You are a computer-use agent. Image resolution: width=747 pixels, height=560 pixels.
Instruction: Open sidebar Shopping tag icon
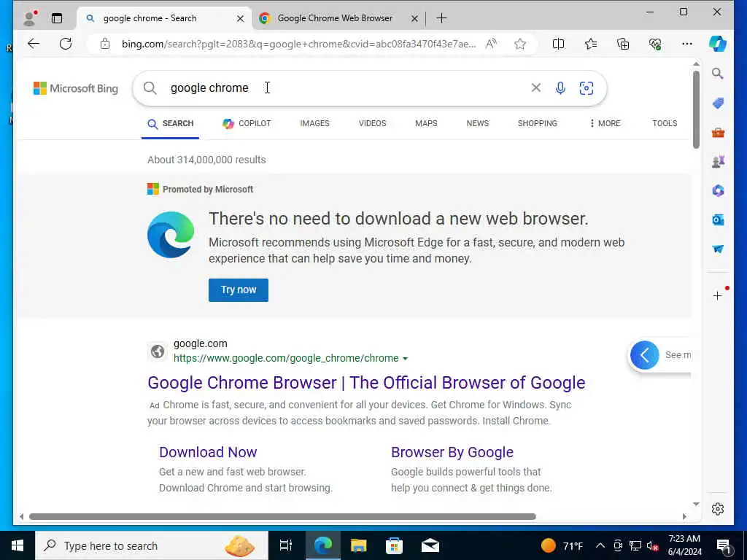(x=718, y=103)
